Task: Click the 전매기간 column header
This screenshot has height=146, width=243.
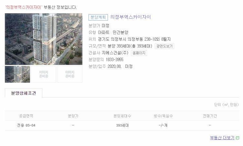Action: pos(210,116)
